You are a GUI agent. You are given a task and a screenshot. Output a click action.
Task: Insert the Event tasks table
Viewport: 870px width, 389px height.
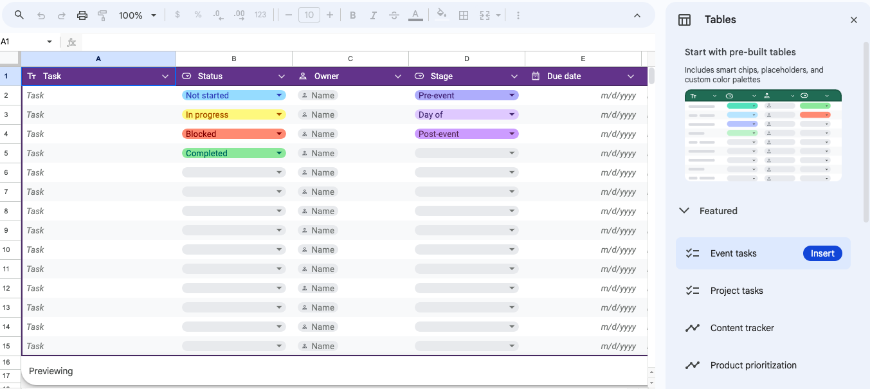pyautogui.click(x=822, y=253)
